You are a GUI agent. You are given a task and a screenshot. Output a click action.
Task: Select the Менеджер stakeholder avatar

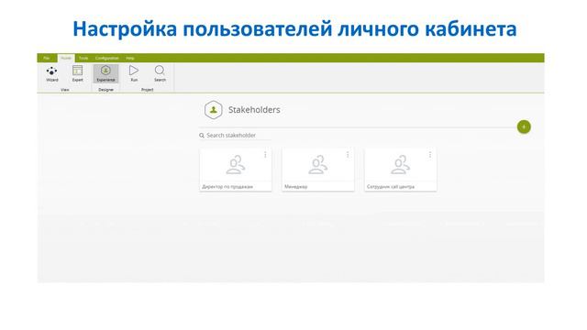click(x=318, y=165)
